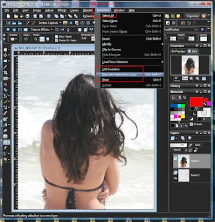Select the Raster 2 layer thumbnail

coord(184,175)
